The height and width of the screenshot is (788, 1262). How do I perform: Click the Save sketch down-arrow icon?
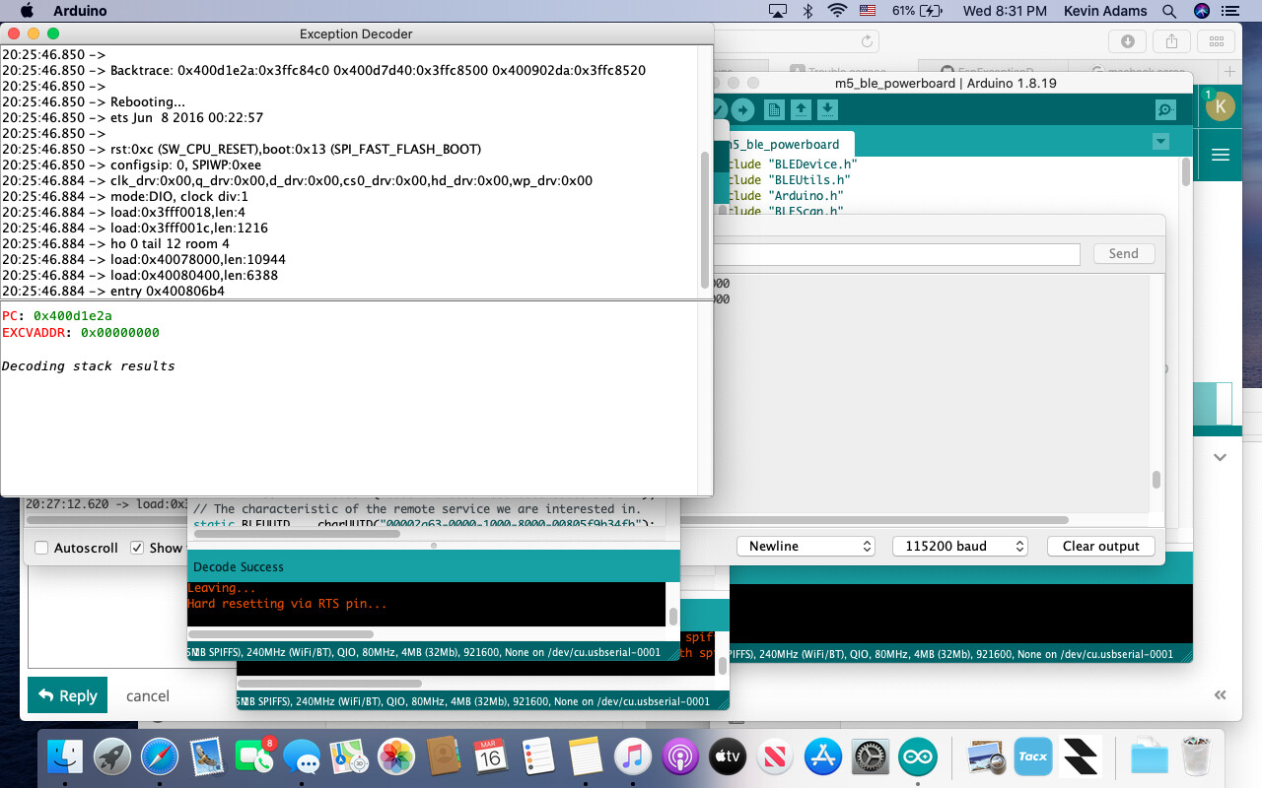827,110
